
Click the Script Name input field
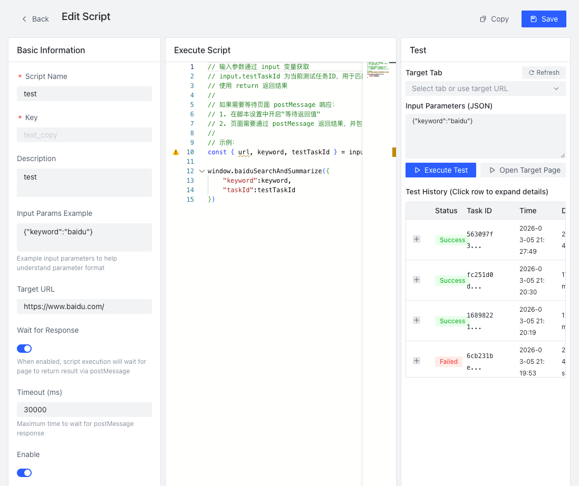point(84,94)
